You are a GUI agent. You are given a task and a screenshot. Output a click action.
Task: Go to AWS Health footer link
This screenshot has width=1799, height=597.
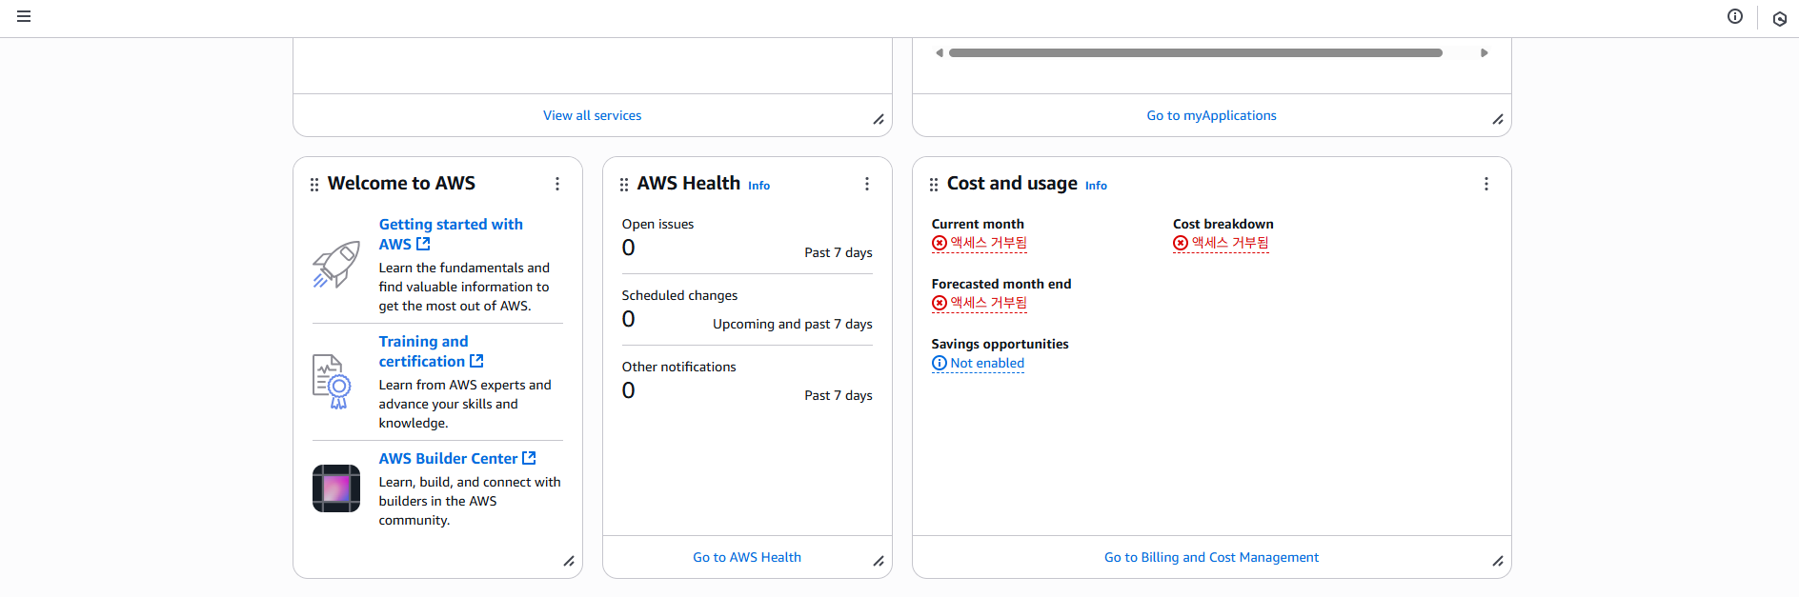click(747, 557)
